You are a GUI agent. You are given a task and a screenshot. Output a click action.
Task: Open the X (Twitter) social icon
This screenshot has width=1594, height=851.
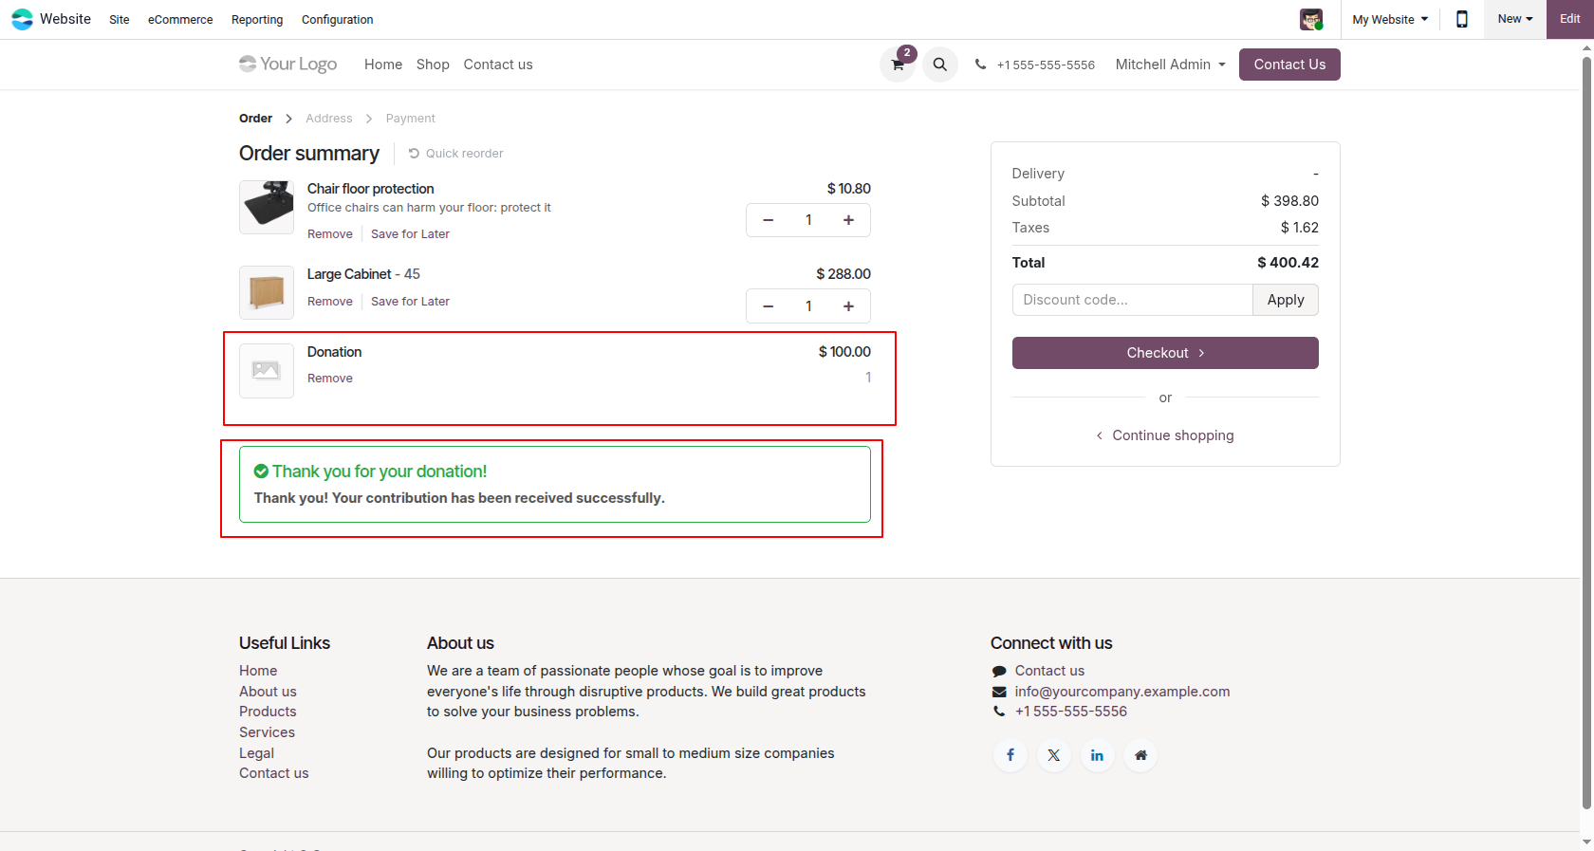[x=1054, y=755]
